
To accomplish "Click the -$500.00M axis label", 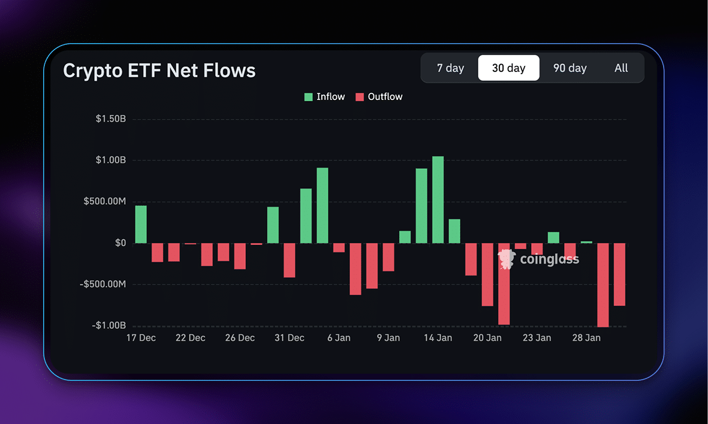I will click(102, 284).
